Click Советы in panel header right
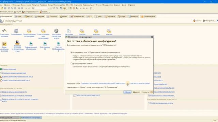The height and width of the screenshot is (122, 218). pyautogui.click(x=197, y=21)
